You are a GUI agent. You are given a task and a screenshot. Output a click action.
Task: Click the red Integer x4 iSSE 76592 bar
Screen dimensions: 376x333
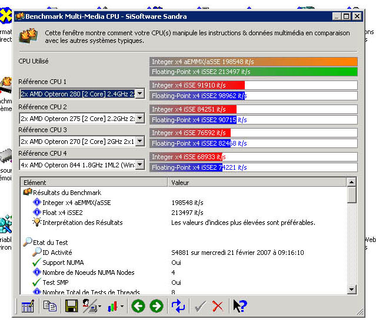tap(190, 133)
